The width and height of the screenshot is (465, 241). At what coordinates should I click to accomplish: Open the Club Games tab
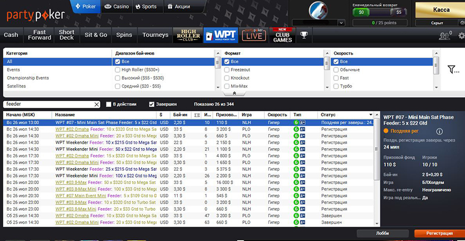(282, 35)
